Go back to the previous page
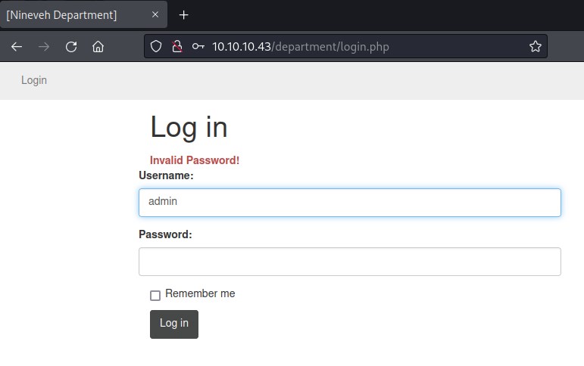The image size is (584, 366). click(x=17, y=47)
